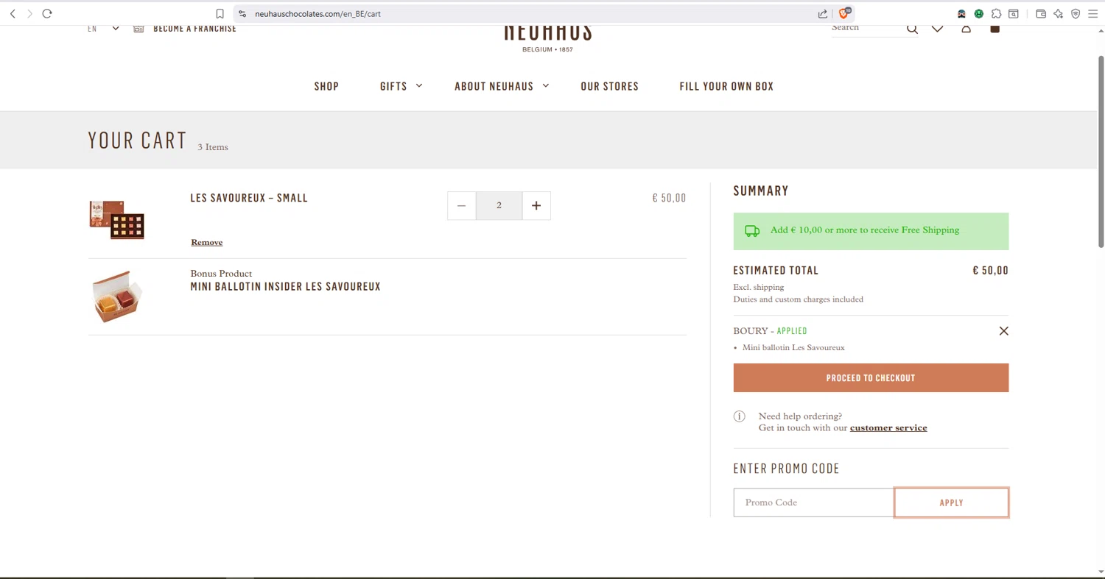The image size is (1105, 579).
Task: Click the browser address bar URL
Action: (318, 13)
